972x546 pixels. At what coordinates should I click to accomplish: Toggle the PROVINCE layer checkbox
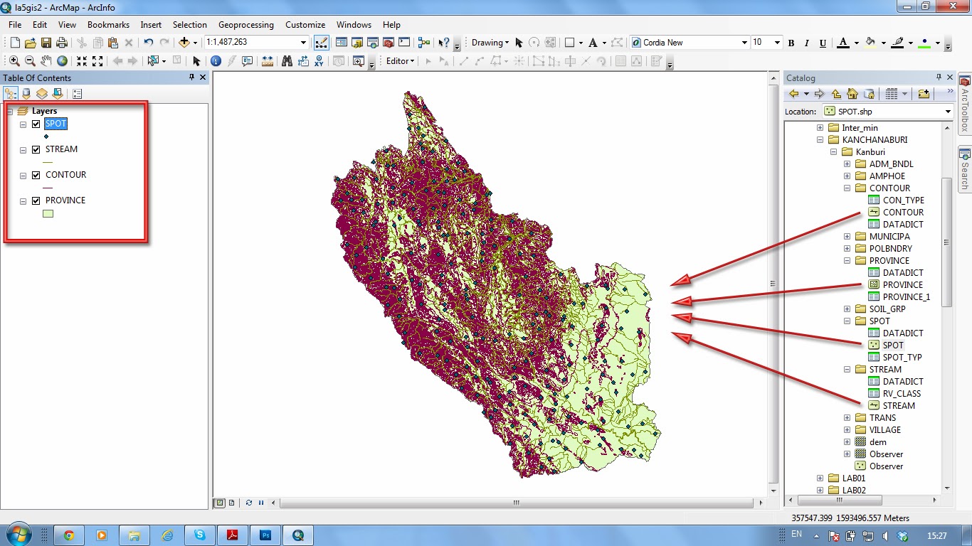click(x=36, y=200)
